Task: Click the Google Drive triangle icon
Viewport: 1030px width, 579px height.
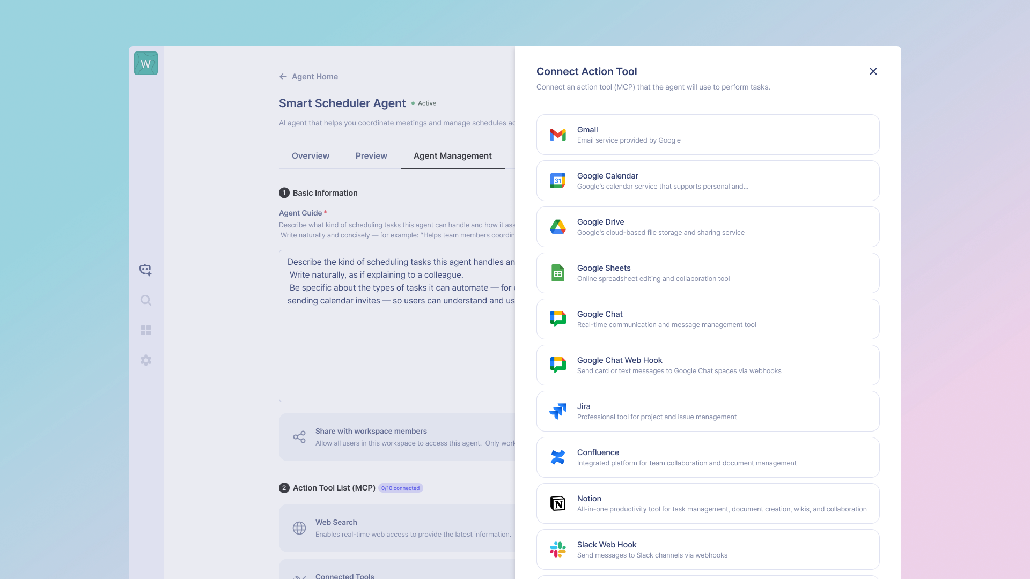Action: pos(558,227)
